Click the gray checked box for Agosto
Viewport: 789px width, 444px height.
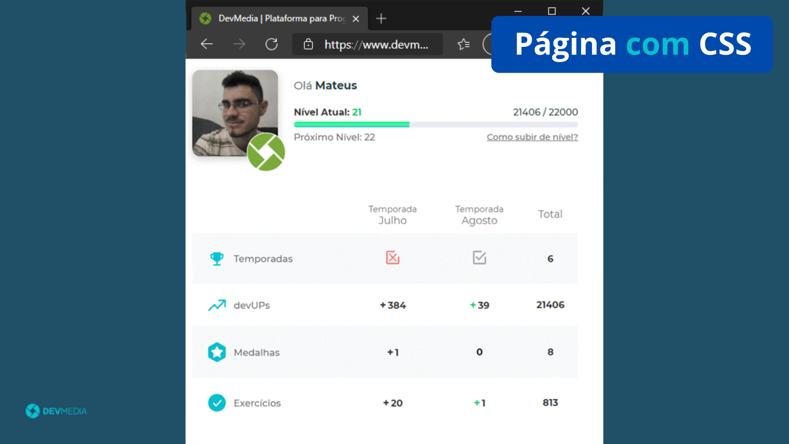(x=479, y=258)
